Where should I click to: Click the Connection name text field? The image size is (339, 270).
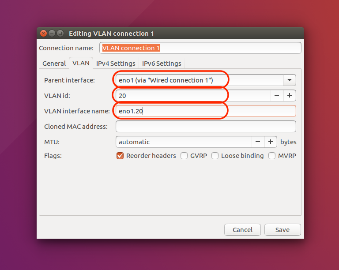tap(200, 48)
